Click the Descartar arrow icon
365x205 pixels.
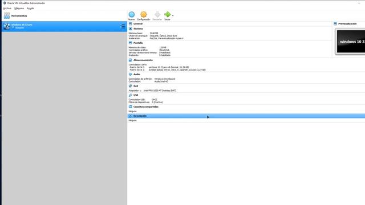coord(157,14)
